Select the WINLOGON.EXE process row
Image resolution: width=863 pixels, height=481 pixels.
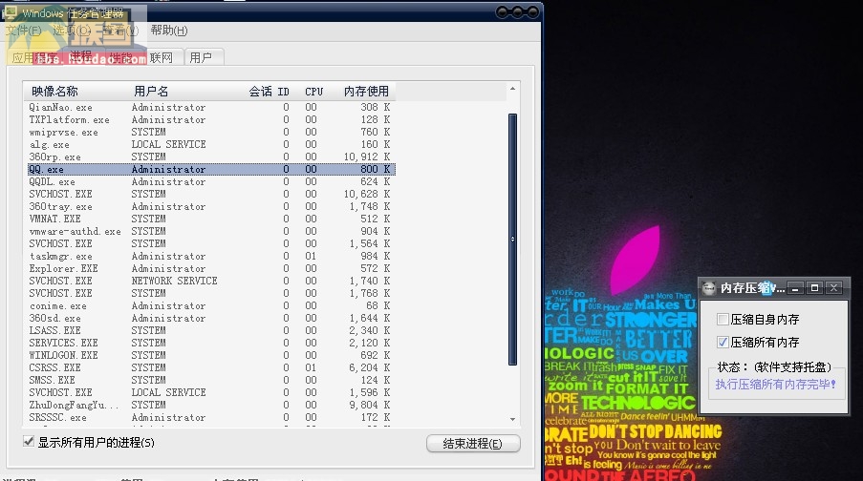pos(211,355)
